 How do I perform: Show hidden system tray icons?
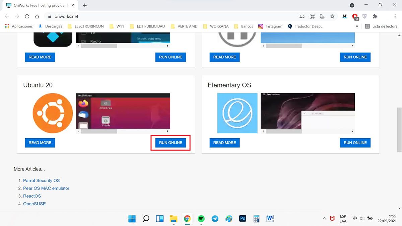324,219
